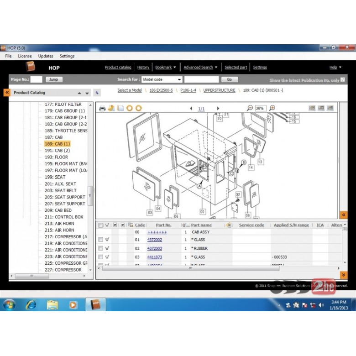Add part 4372002 to cart
356x356 pixels.
click(107, 239)
